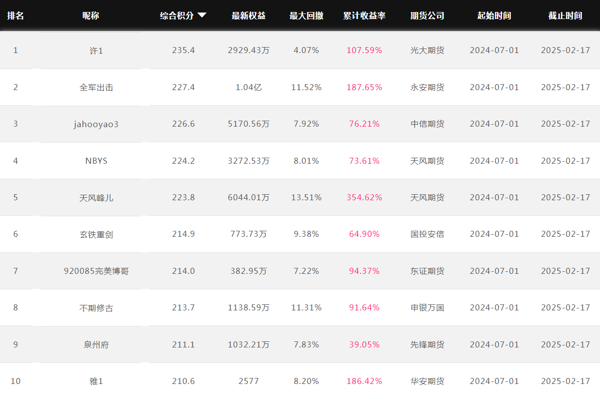
Task: Click the futures company 申银万国
Action: (x=427, y=308)
